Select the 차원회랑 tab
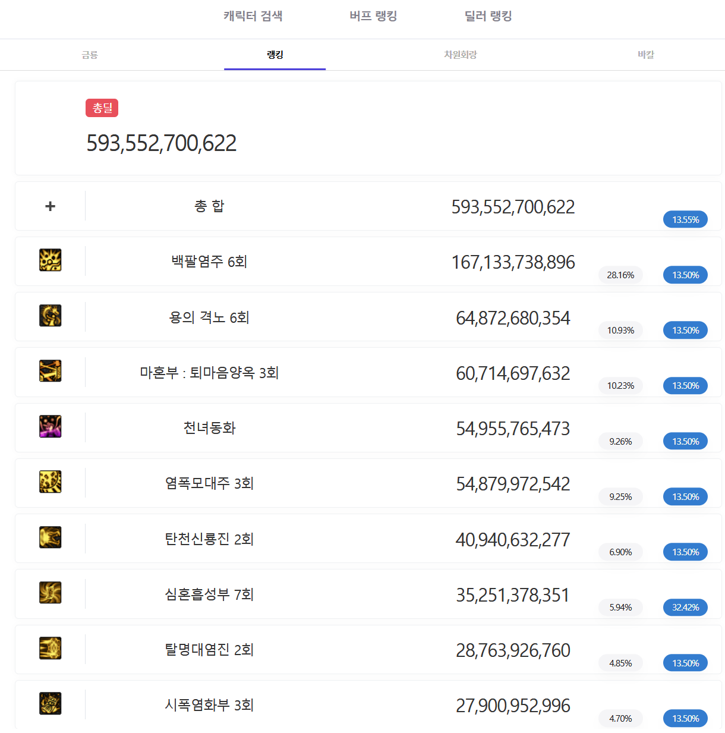Image resolution: width=725 pixels, height=733 pixels. (x=461, y=55)
